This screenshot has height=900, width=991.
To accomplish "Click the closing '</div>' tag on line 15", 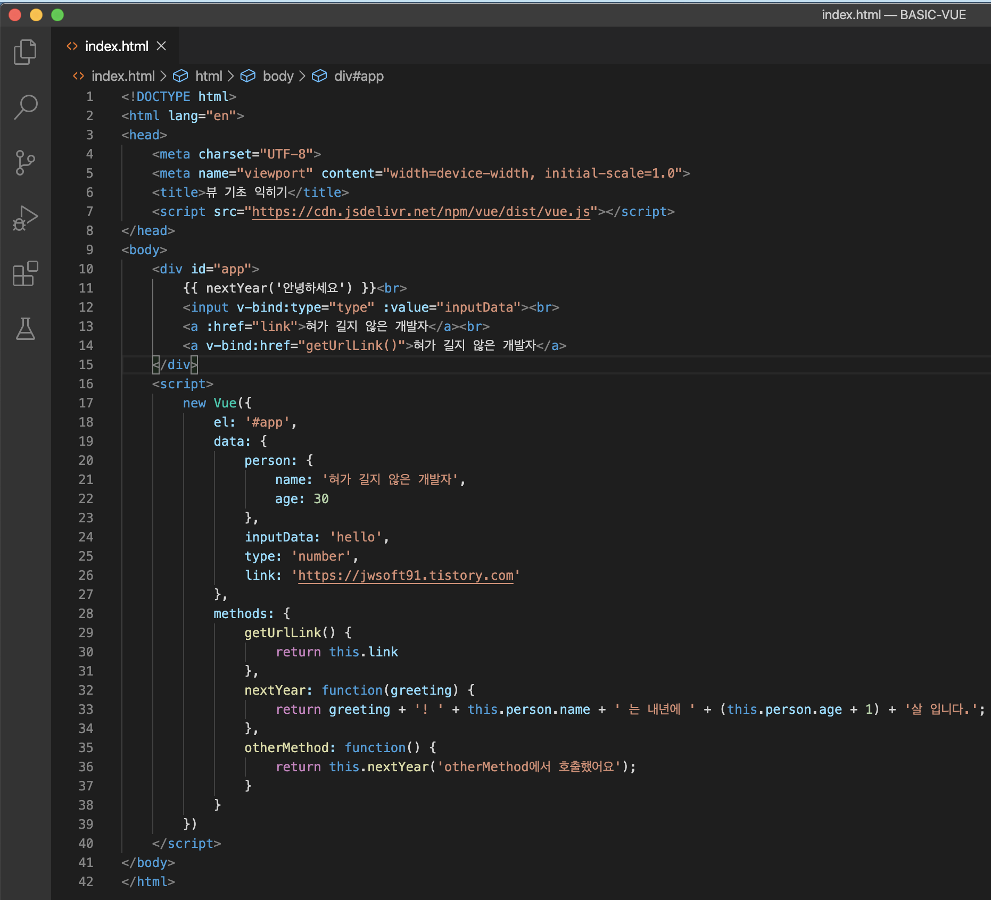I will 175,365.
